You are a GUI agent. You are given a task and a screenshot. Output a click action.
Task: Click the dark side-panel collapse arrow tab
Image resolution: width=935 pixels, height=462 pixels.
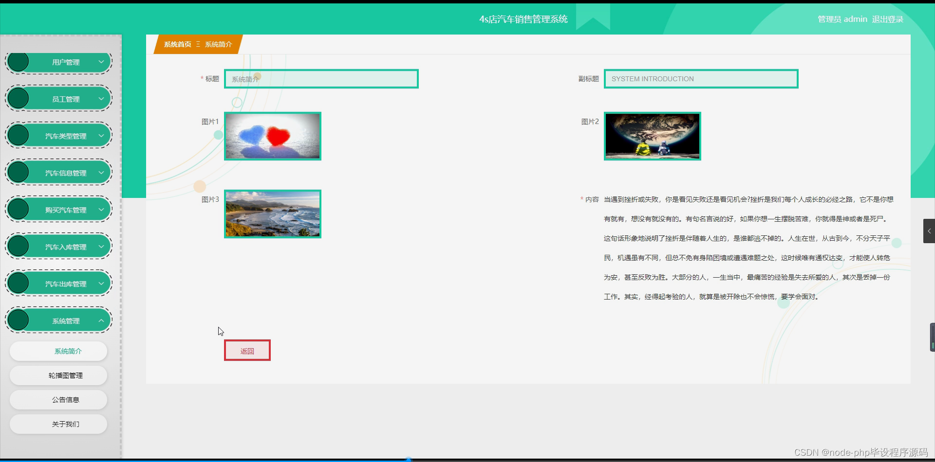coord(929,231)
